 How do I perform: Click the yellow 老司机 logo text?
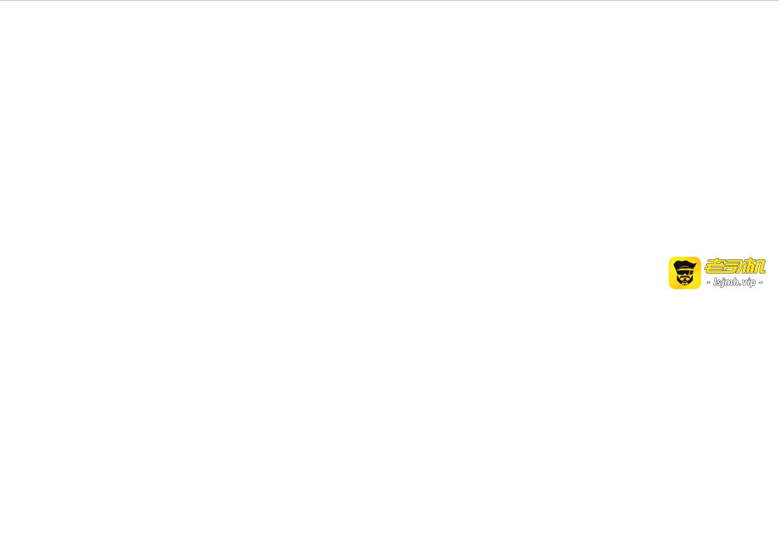[735, 266]
